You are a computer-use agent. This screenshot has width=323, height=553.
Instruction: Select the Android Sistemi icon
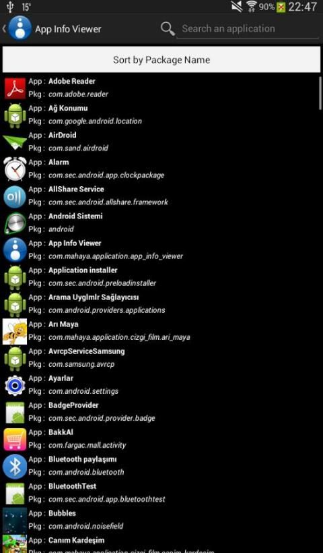coord(15,223)
